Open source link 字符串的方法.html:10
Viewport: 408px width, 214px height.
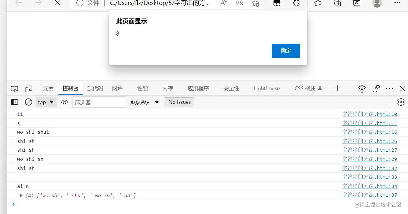370,114
